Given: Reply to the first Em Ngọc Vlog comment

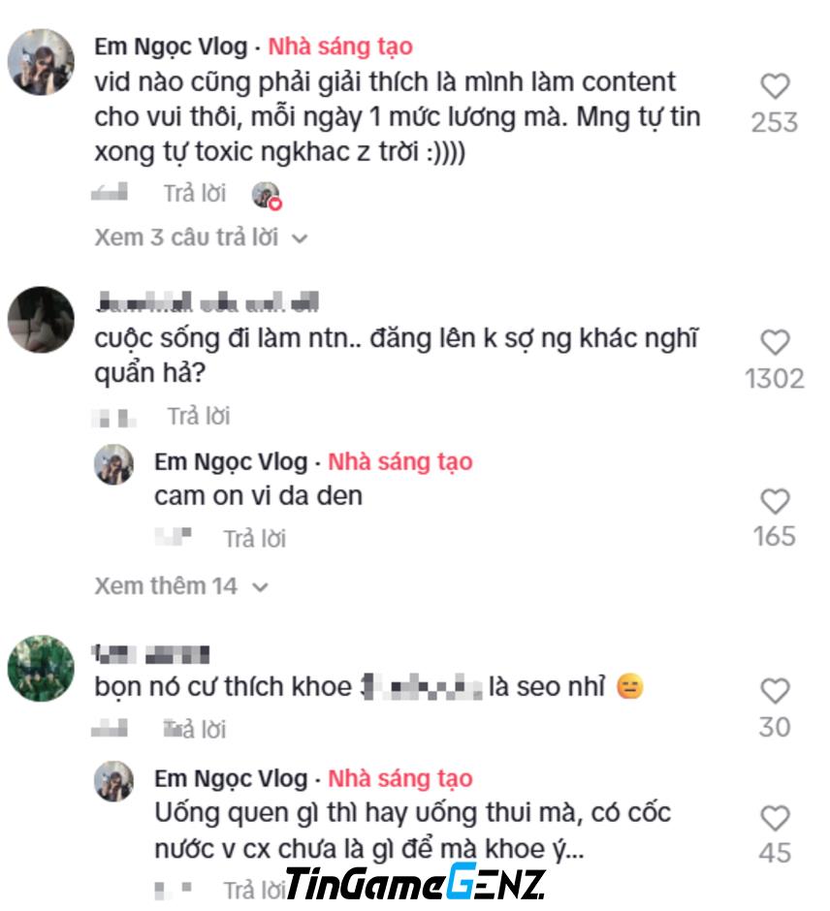Looking at the screenshot, I should point(195,194).
